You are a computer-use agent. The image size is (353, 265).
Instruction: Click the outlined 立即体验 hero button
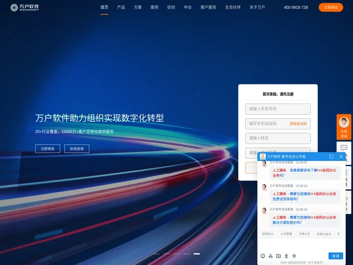(48, 149)
